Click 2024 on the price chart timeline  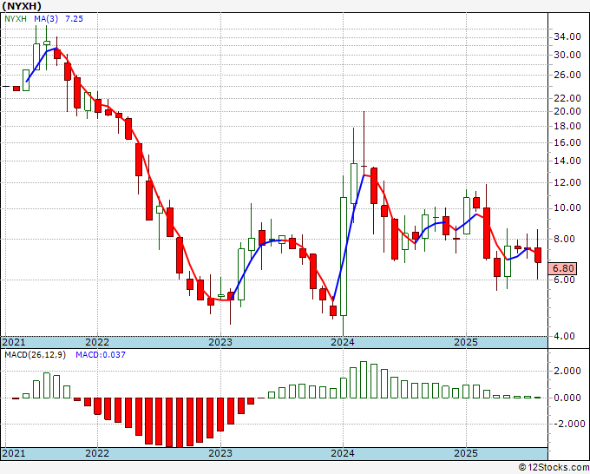point(343,342)
